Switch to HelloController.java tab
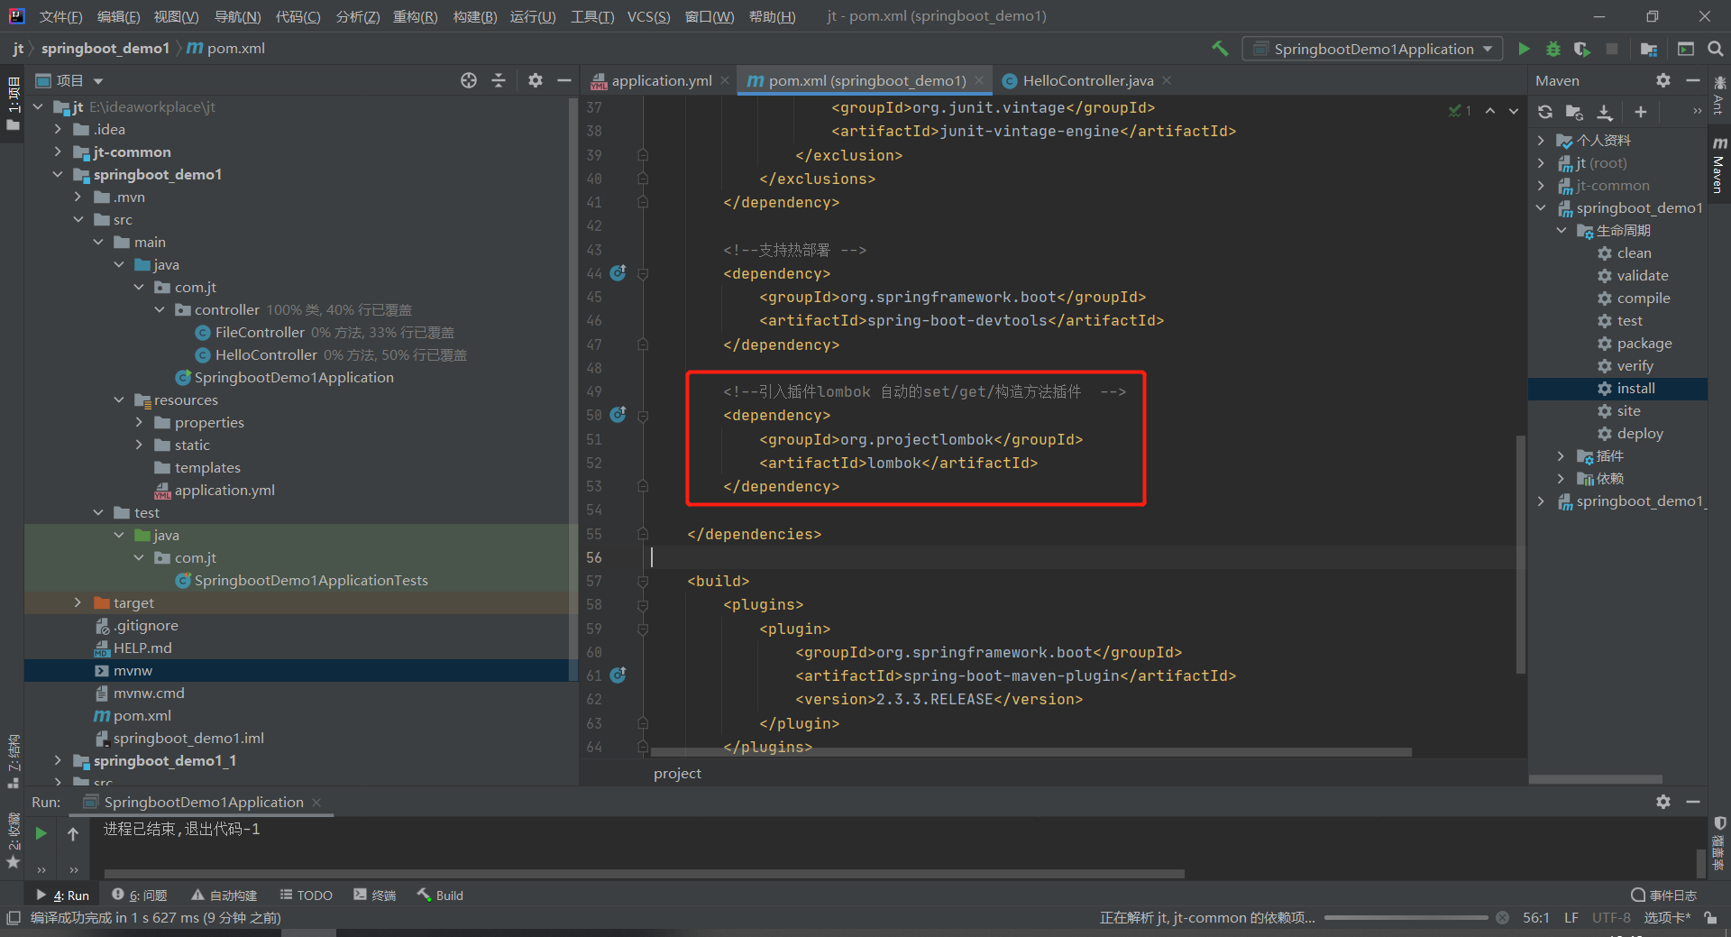 click(x=1087, y=80)
